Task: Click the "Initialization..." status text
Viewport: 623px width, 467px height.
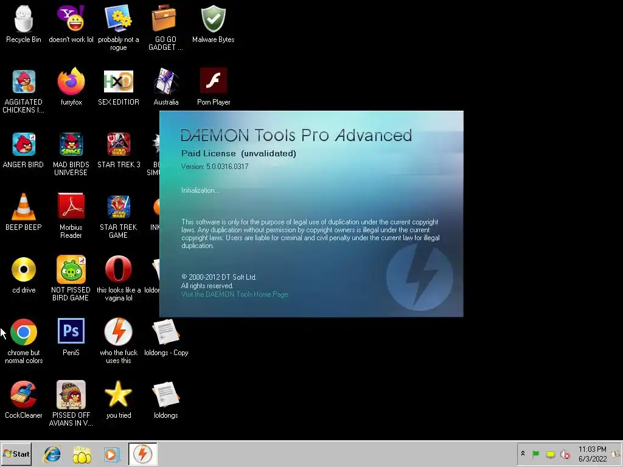Action: pyautogui.click(x=200, y=190)
